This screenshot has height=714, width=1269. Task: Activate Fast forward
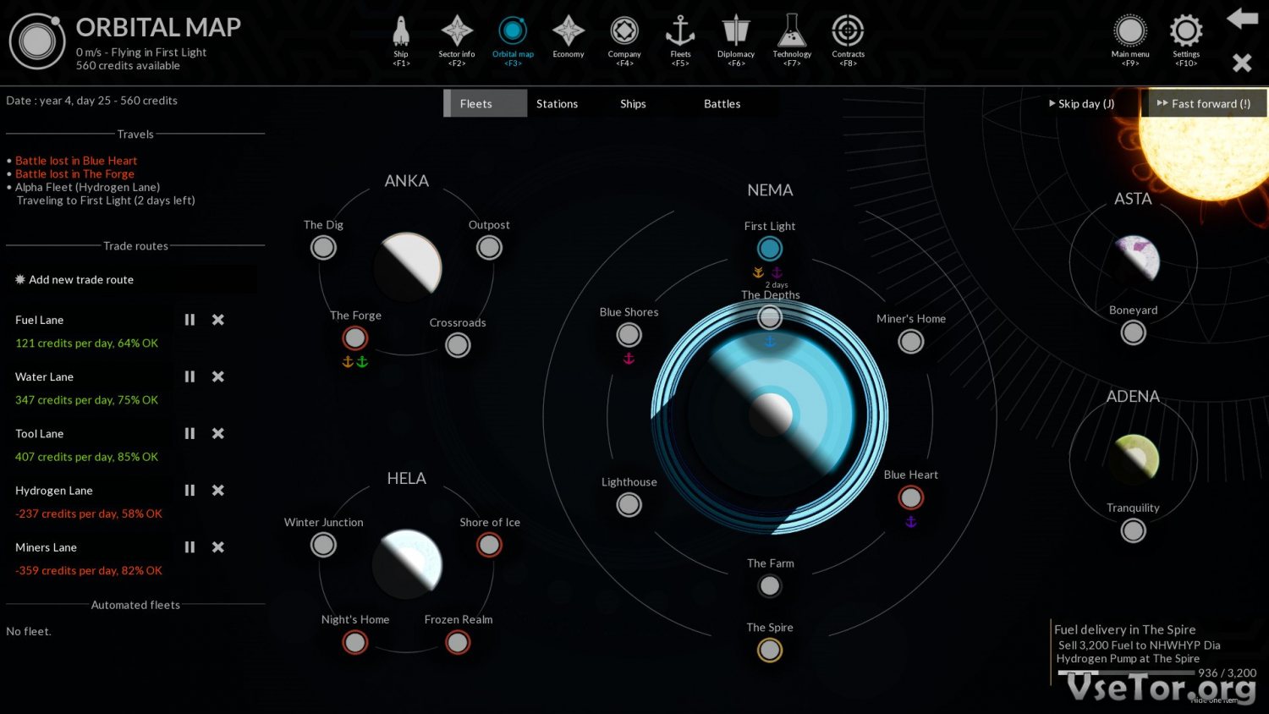coord(1204,104)
